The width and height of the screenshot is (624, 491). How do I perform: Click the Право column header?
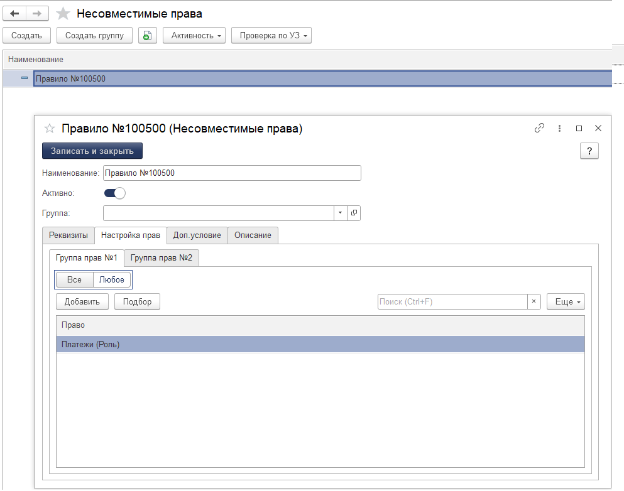click(320, 325)
